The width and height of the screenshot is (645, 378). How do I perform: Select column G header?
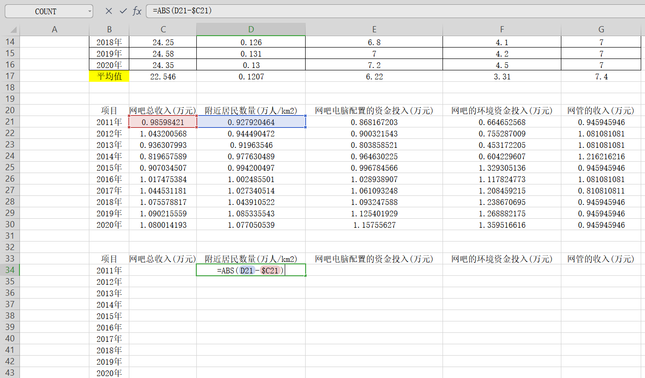[x=602, y=29]
